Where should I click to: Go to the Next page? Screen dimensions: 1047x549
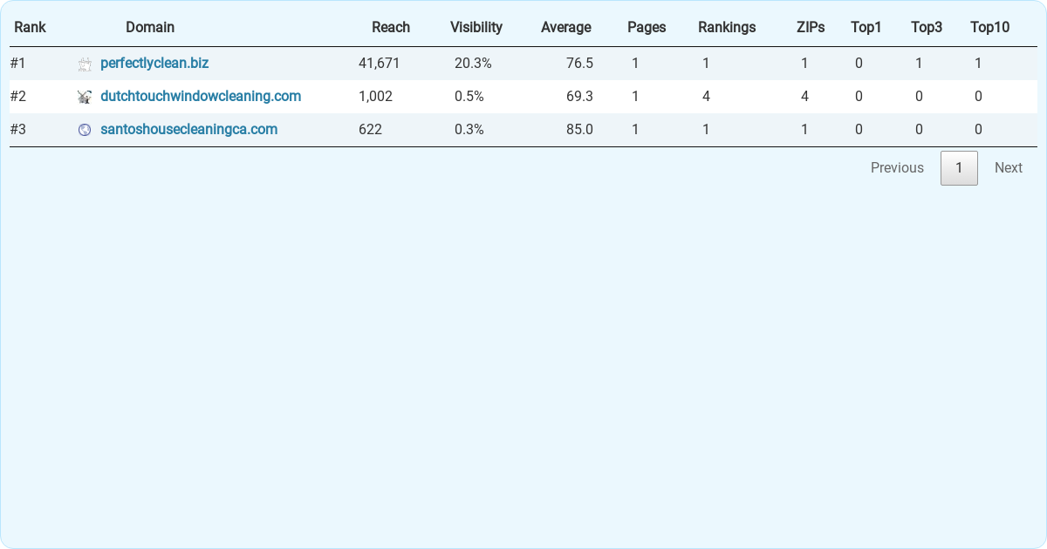coord(1008,167)
